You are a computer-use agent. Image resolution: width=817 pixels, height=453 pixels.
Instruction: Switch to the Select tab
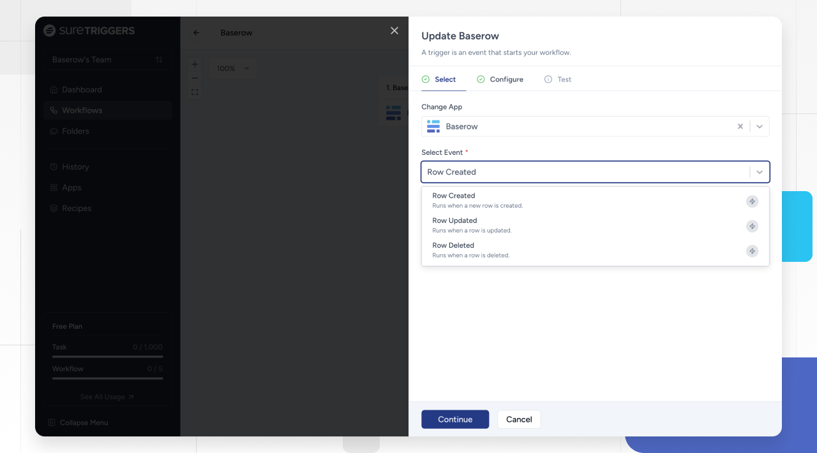tap(439, 80)
